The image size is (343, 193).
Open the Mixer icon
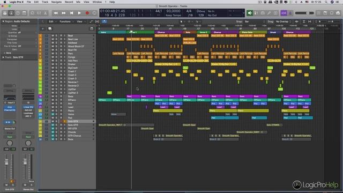39,13
